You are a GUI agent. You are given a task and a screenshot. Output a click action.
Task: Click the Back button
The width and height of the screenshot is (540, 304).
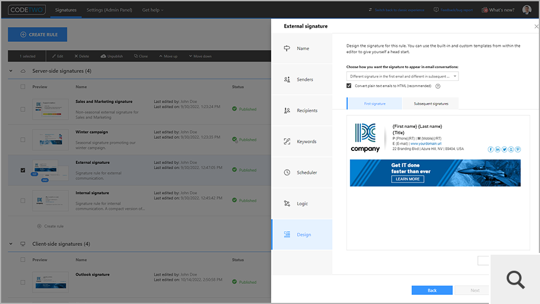point(432,290)
